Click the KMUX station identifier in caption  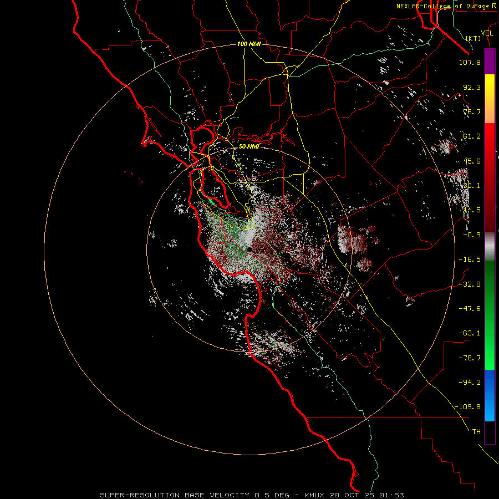pyautogui.click(x=315, y=495)
